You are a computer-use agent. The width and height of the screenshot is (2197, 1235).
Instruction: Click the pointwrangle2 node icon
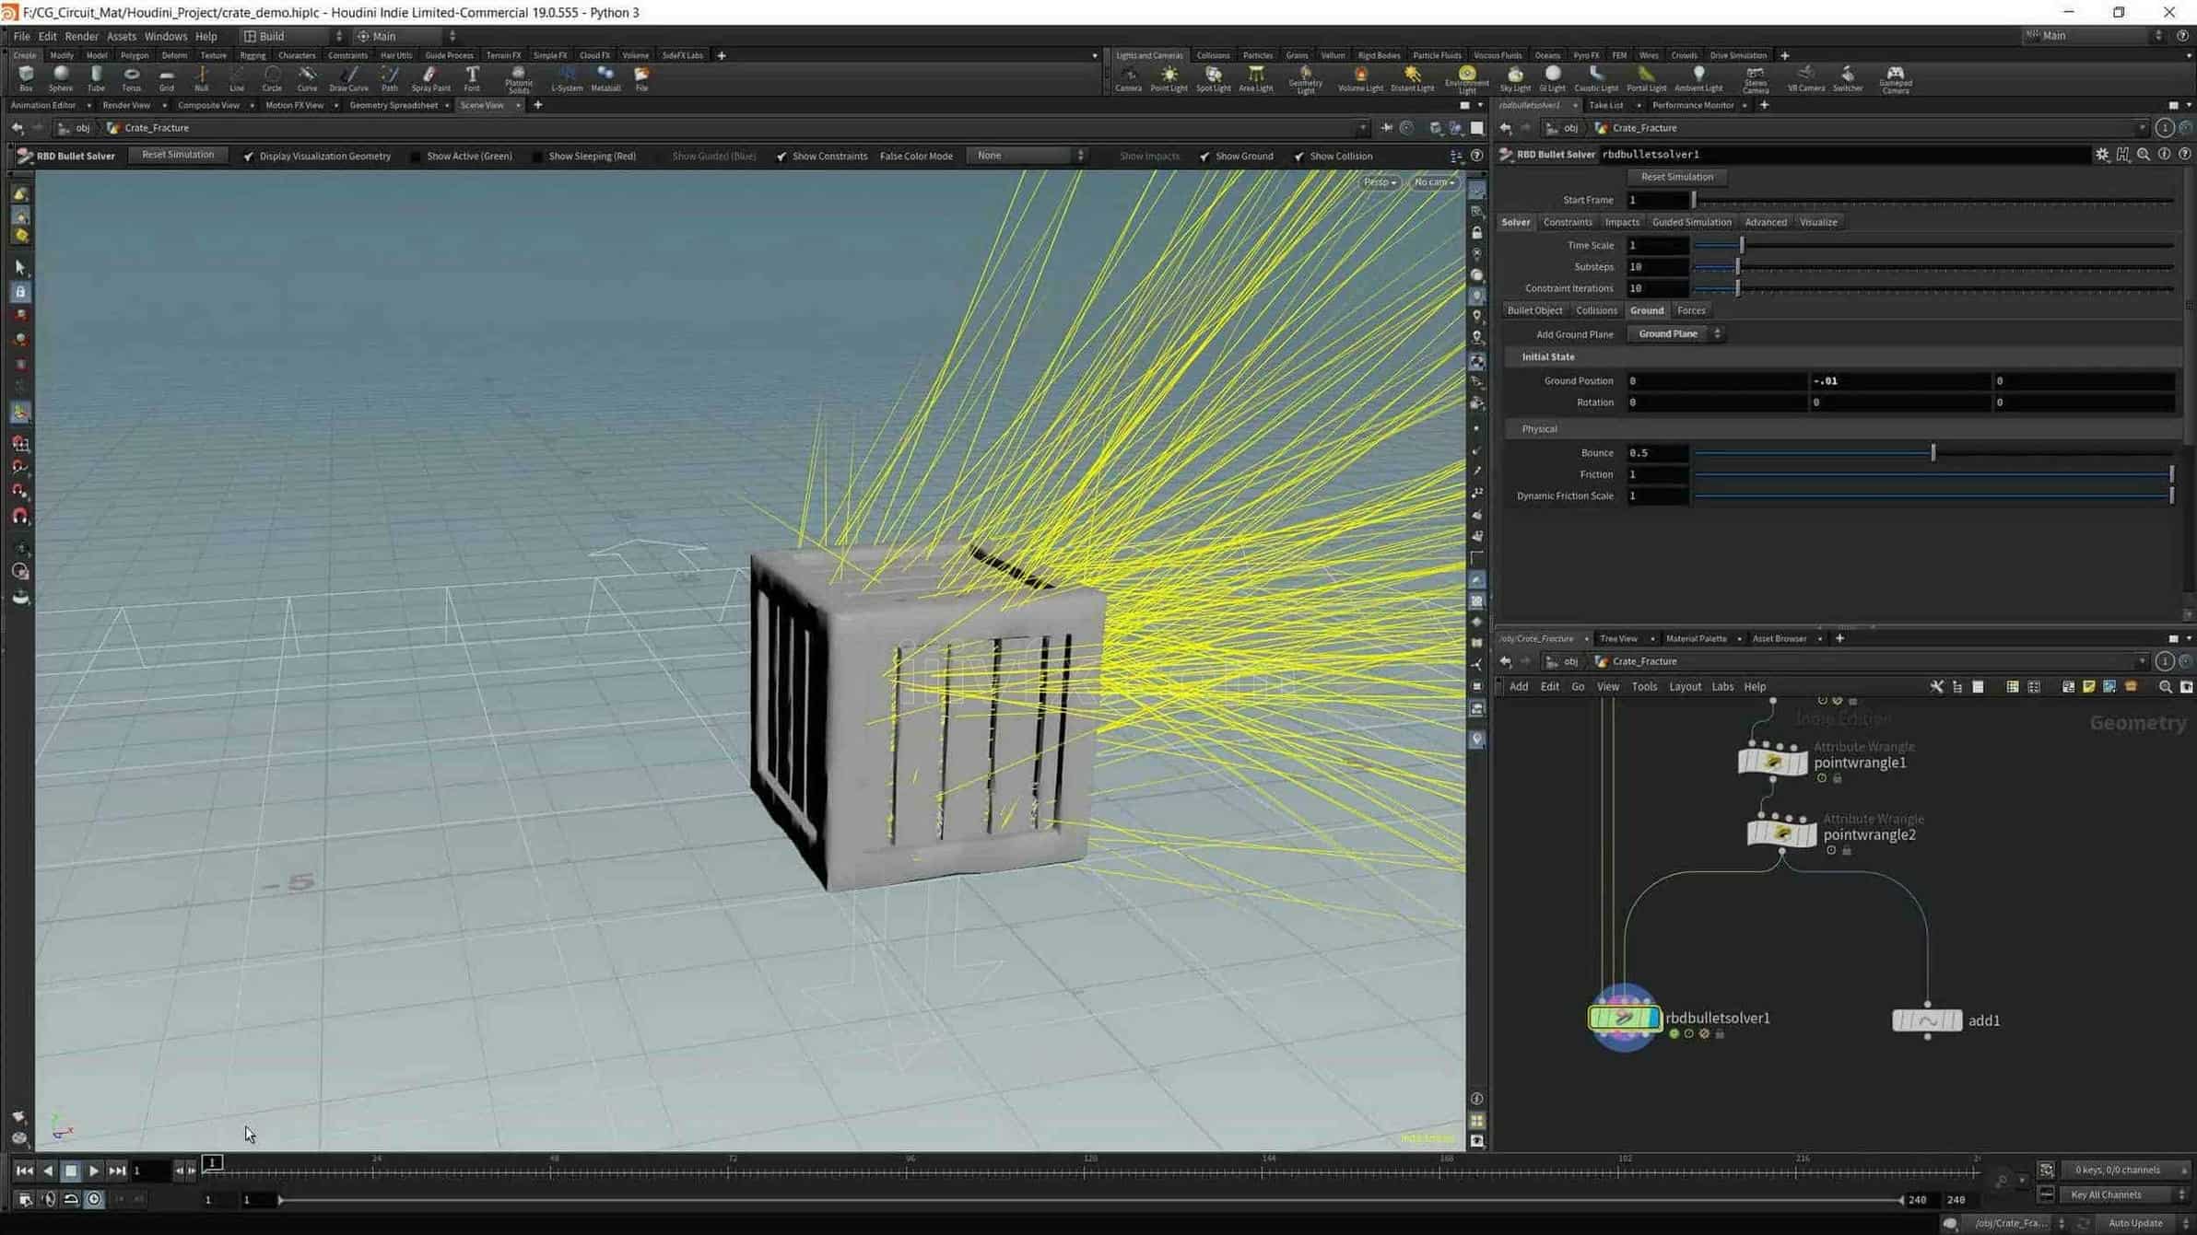tap(1781, 833)
